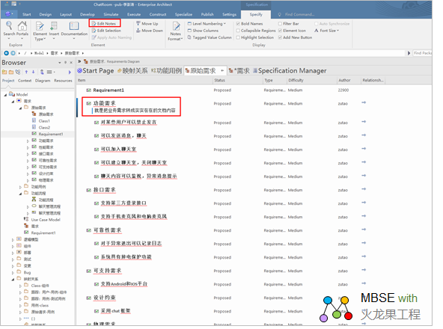Click relationship arrow for 接口需求 row
Screen dimensions: 443x329
pyautogui.click(x=364, y=189)
